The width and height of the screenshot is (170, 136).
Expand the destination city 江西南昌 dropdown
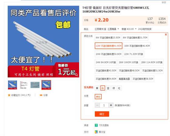coord(113,29)
